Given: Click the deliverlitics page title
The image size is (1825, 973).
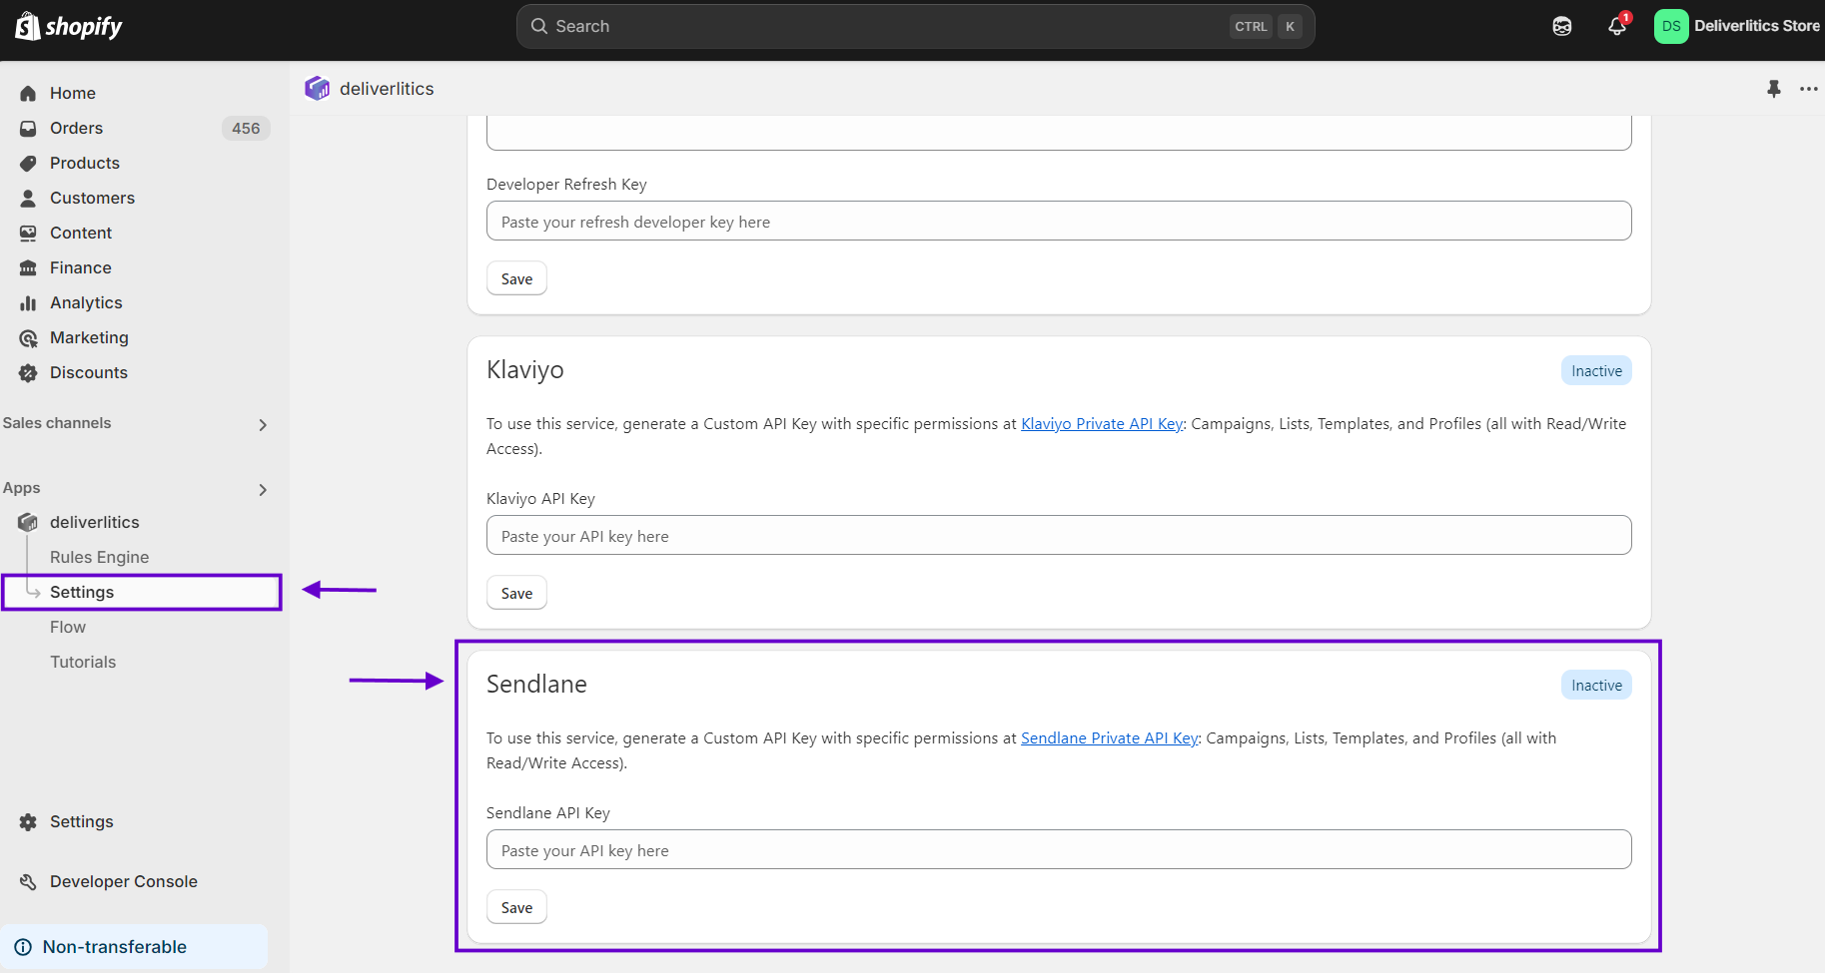Looking at the screenshot, I should (x=387, y=89).
